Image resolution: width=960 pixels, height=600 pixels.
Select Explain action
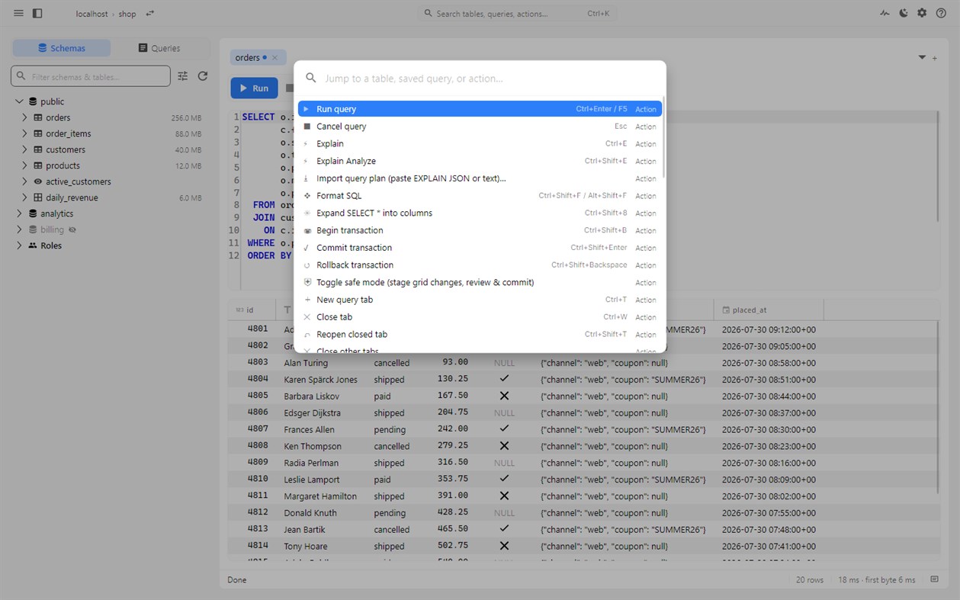tap(480, 144)
